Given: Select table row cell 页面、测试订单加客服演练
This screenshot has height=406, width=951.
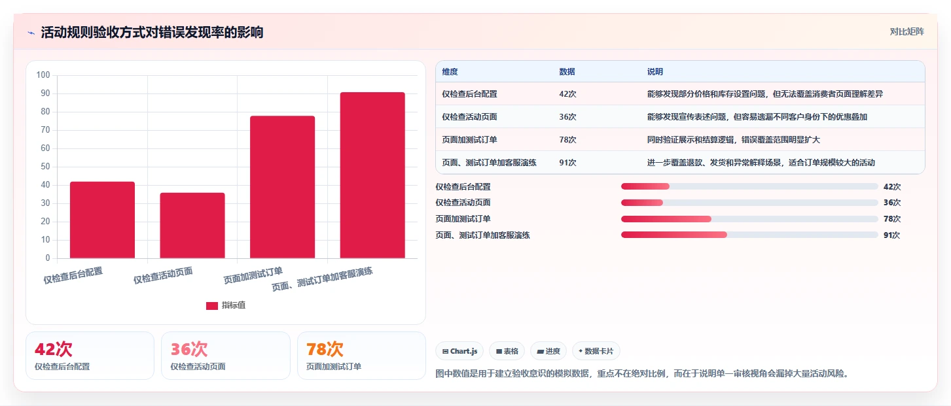Looking at the screenshot, I should [x=489, y=163].
